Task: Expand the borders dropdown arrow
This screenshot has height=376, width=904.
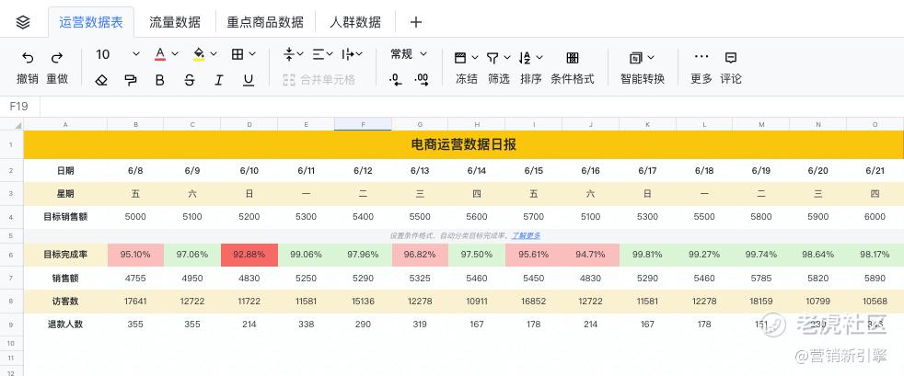Action: tap(252, 54)
